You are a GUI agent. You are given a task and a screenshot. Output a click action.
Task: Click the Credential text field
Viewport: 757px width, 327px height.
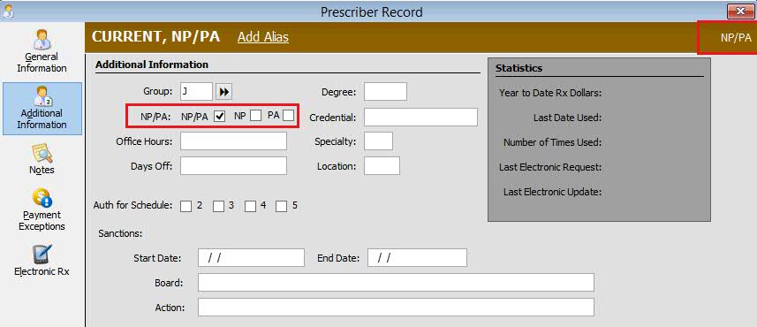pos(420,117)
